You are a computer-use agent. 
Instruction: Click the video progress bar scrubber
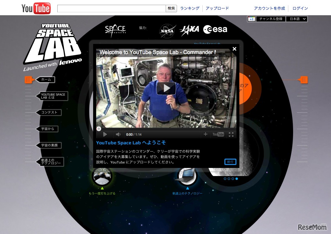(x=99, y=129)
